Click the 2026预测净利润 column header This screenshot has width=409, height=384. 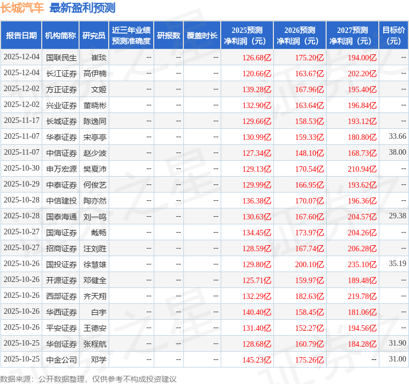(x=300, y=36)
